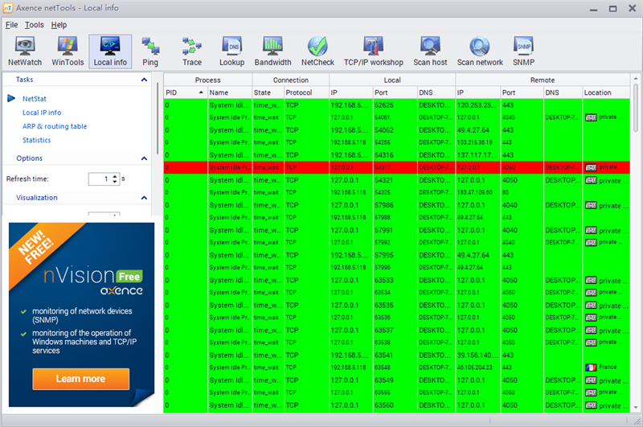Select the Local info toolbar button
Image resolution: width=643 pixels, height=427 pixels.
110,51
